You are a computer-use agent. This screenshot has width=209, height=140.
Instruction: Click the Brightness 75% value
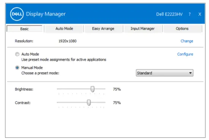pyautogui.click(x=117, y=89)
